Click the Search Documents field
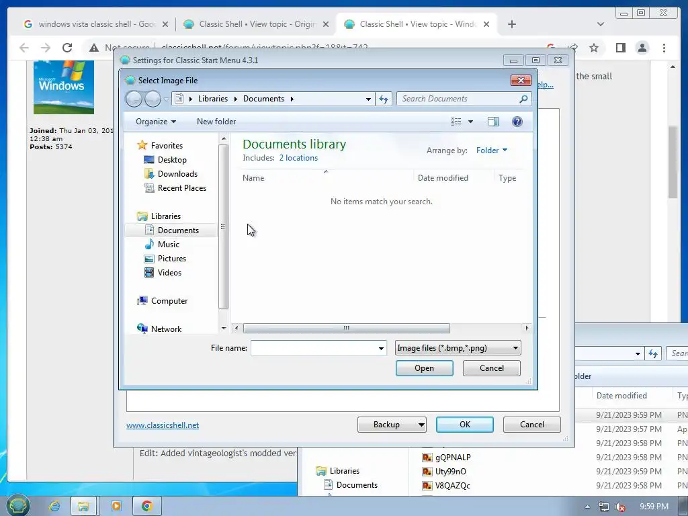Image resolution: width=688 pixels, height=516 pixels. tap(458, 99)
